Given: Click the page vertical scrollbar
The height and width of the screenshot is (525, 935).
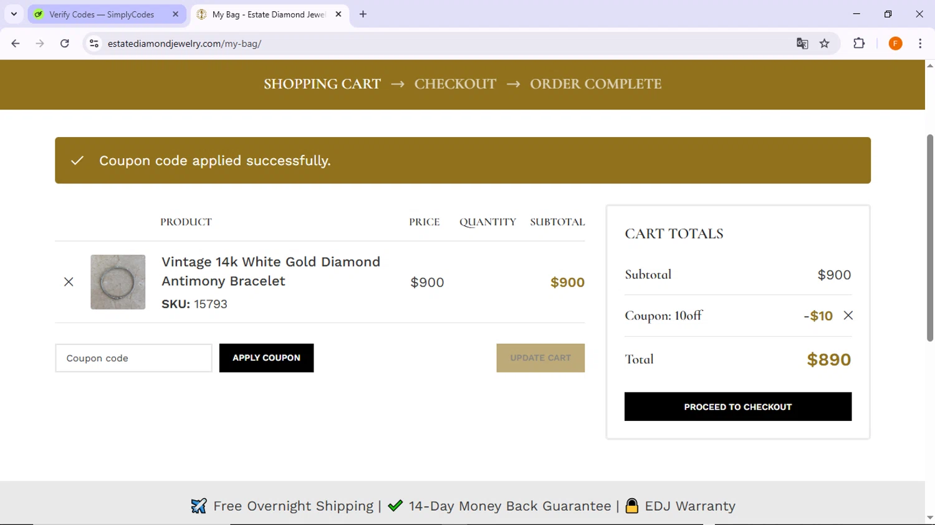Looking at the screenshot, I should click(929, 237).
